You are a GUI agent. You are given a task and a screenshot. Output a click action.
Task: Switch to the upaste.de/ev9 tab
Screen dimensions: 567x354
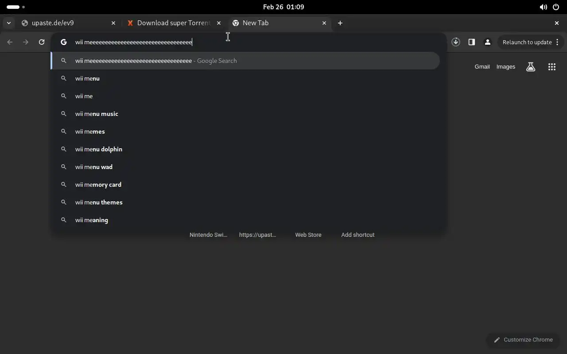pos(69,23)
